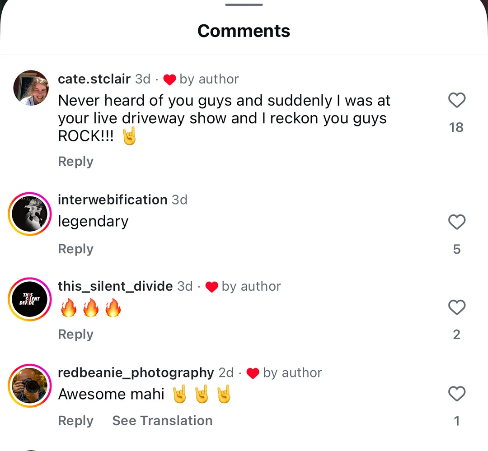Toggle the heart on the 'Awesome mahi' comment
Screen dimensions: 488x451
[456, 394]
